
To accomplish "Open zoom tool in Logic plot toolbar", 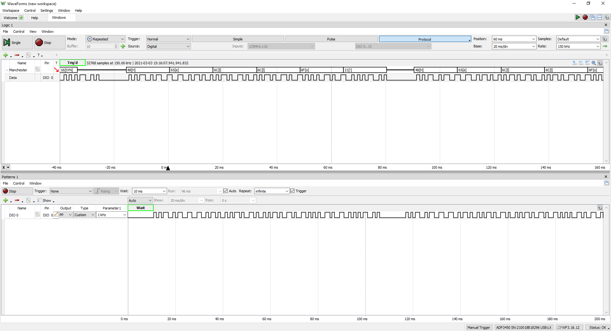I will click(x=594, y=63).
